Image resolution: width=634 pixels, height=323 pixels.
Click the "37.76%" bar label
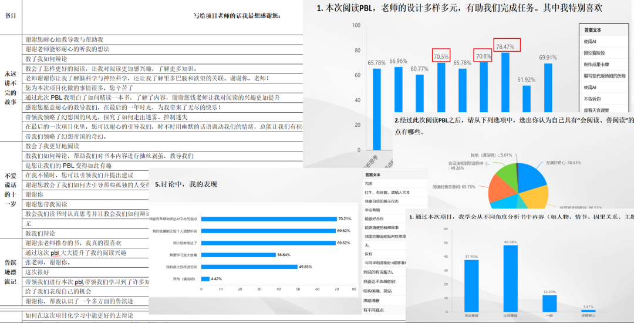click(x=471, y=257)
